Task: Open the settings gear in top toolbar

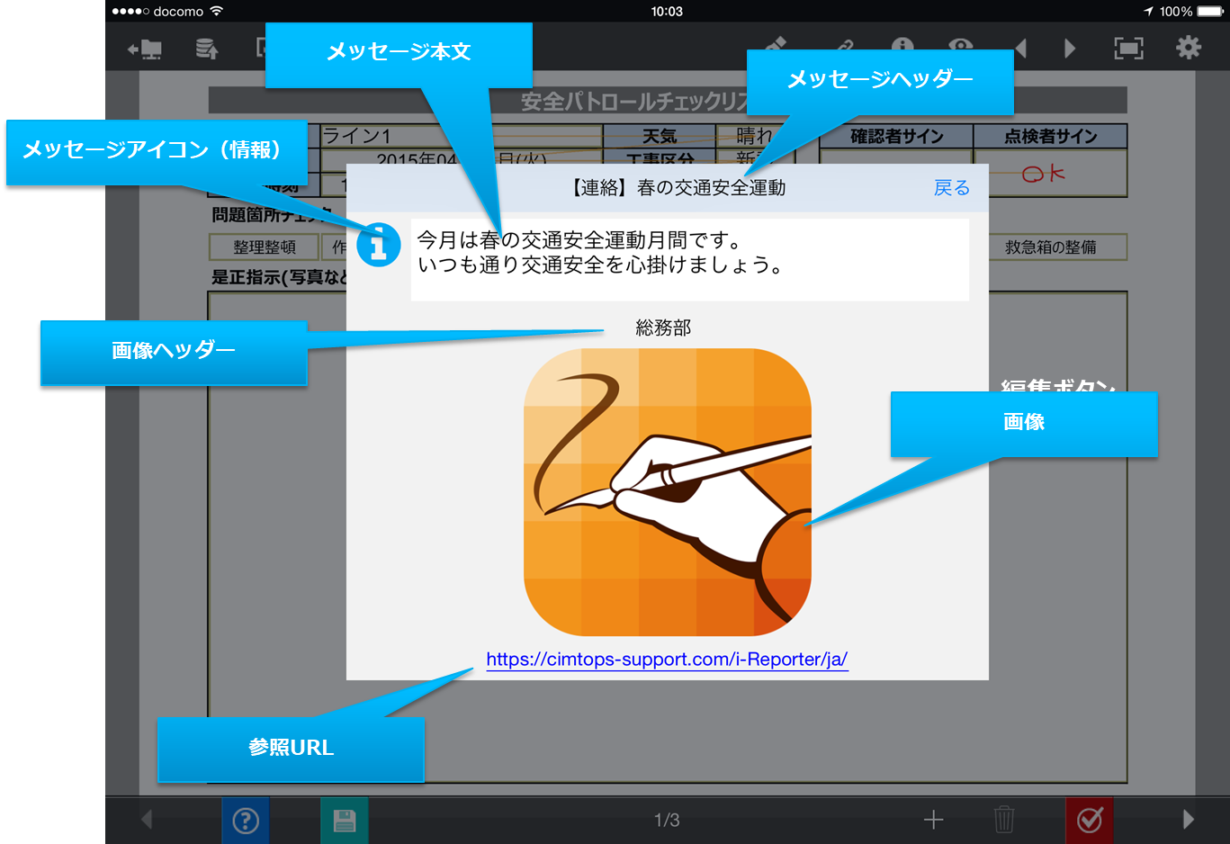Action: (1189, 48)
